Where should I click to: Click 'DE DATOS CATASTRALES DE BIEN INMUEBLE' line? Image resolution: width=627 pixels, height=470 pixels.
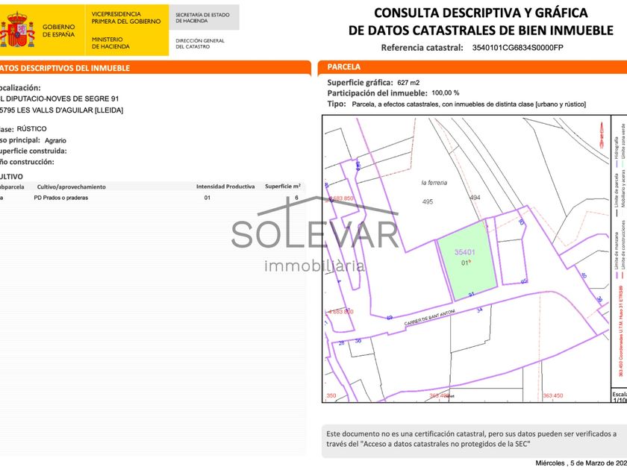point(481,31)
